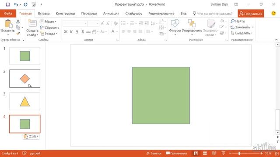
Task: Open the Файл tab
Action: tap(8, 14)
